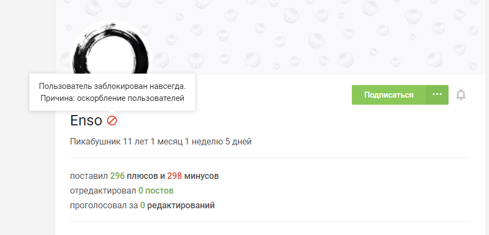Click the profile cover banner with cookie pattern
The height and width of the screenshot is (235, 489).
point(272,38)
